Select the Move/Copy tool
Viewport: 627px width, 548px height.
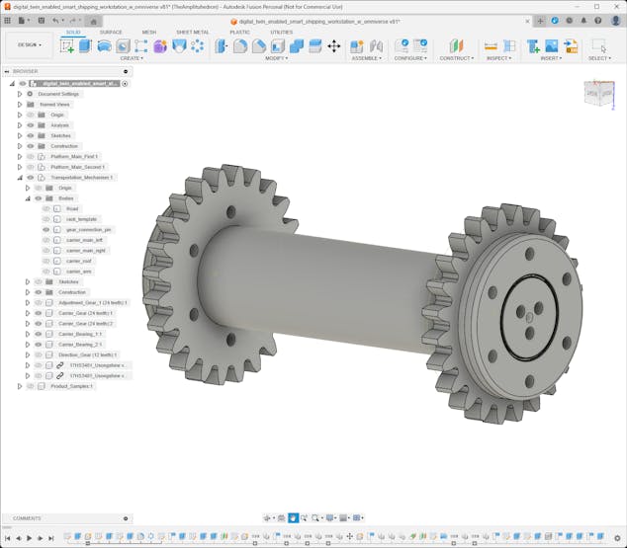[x=333, y=45]
